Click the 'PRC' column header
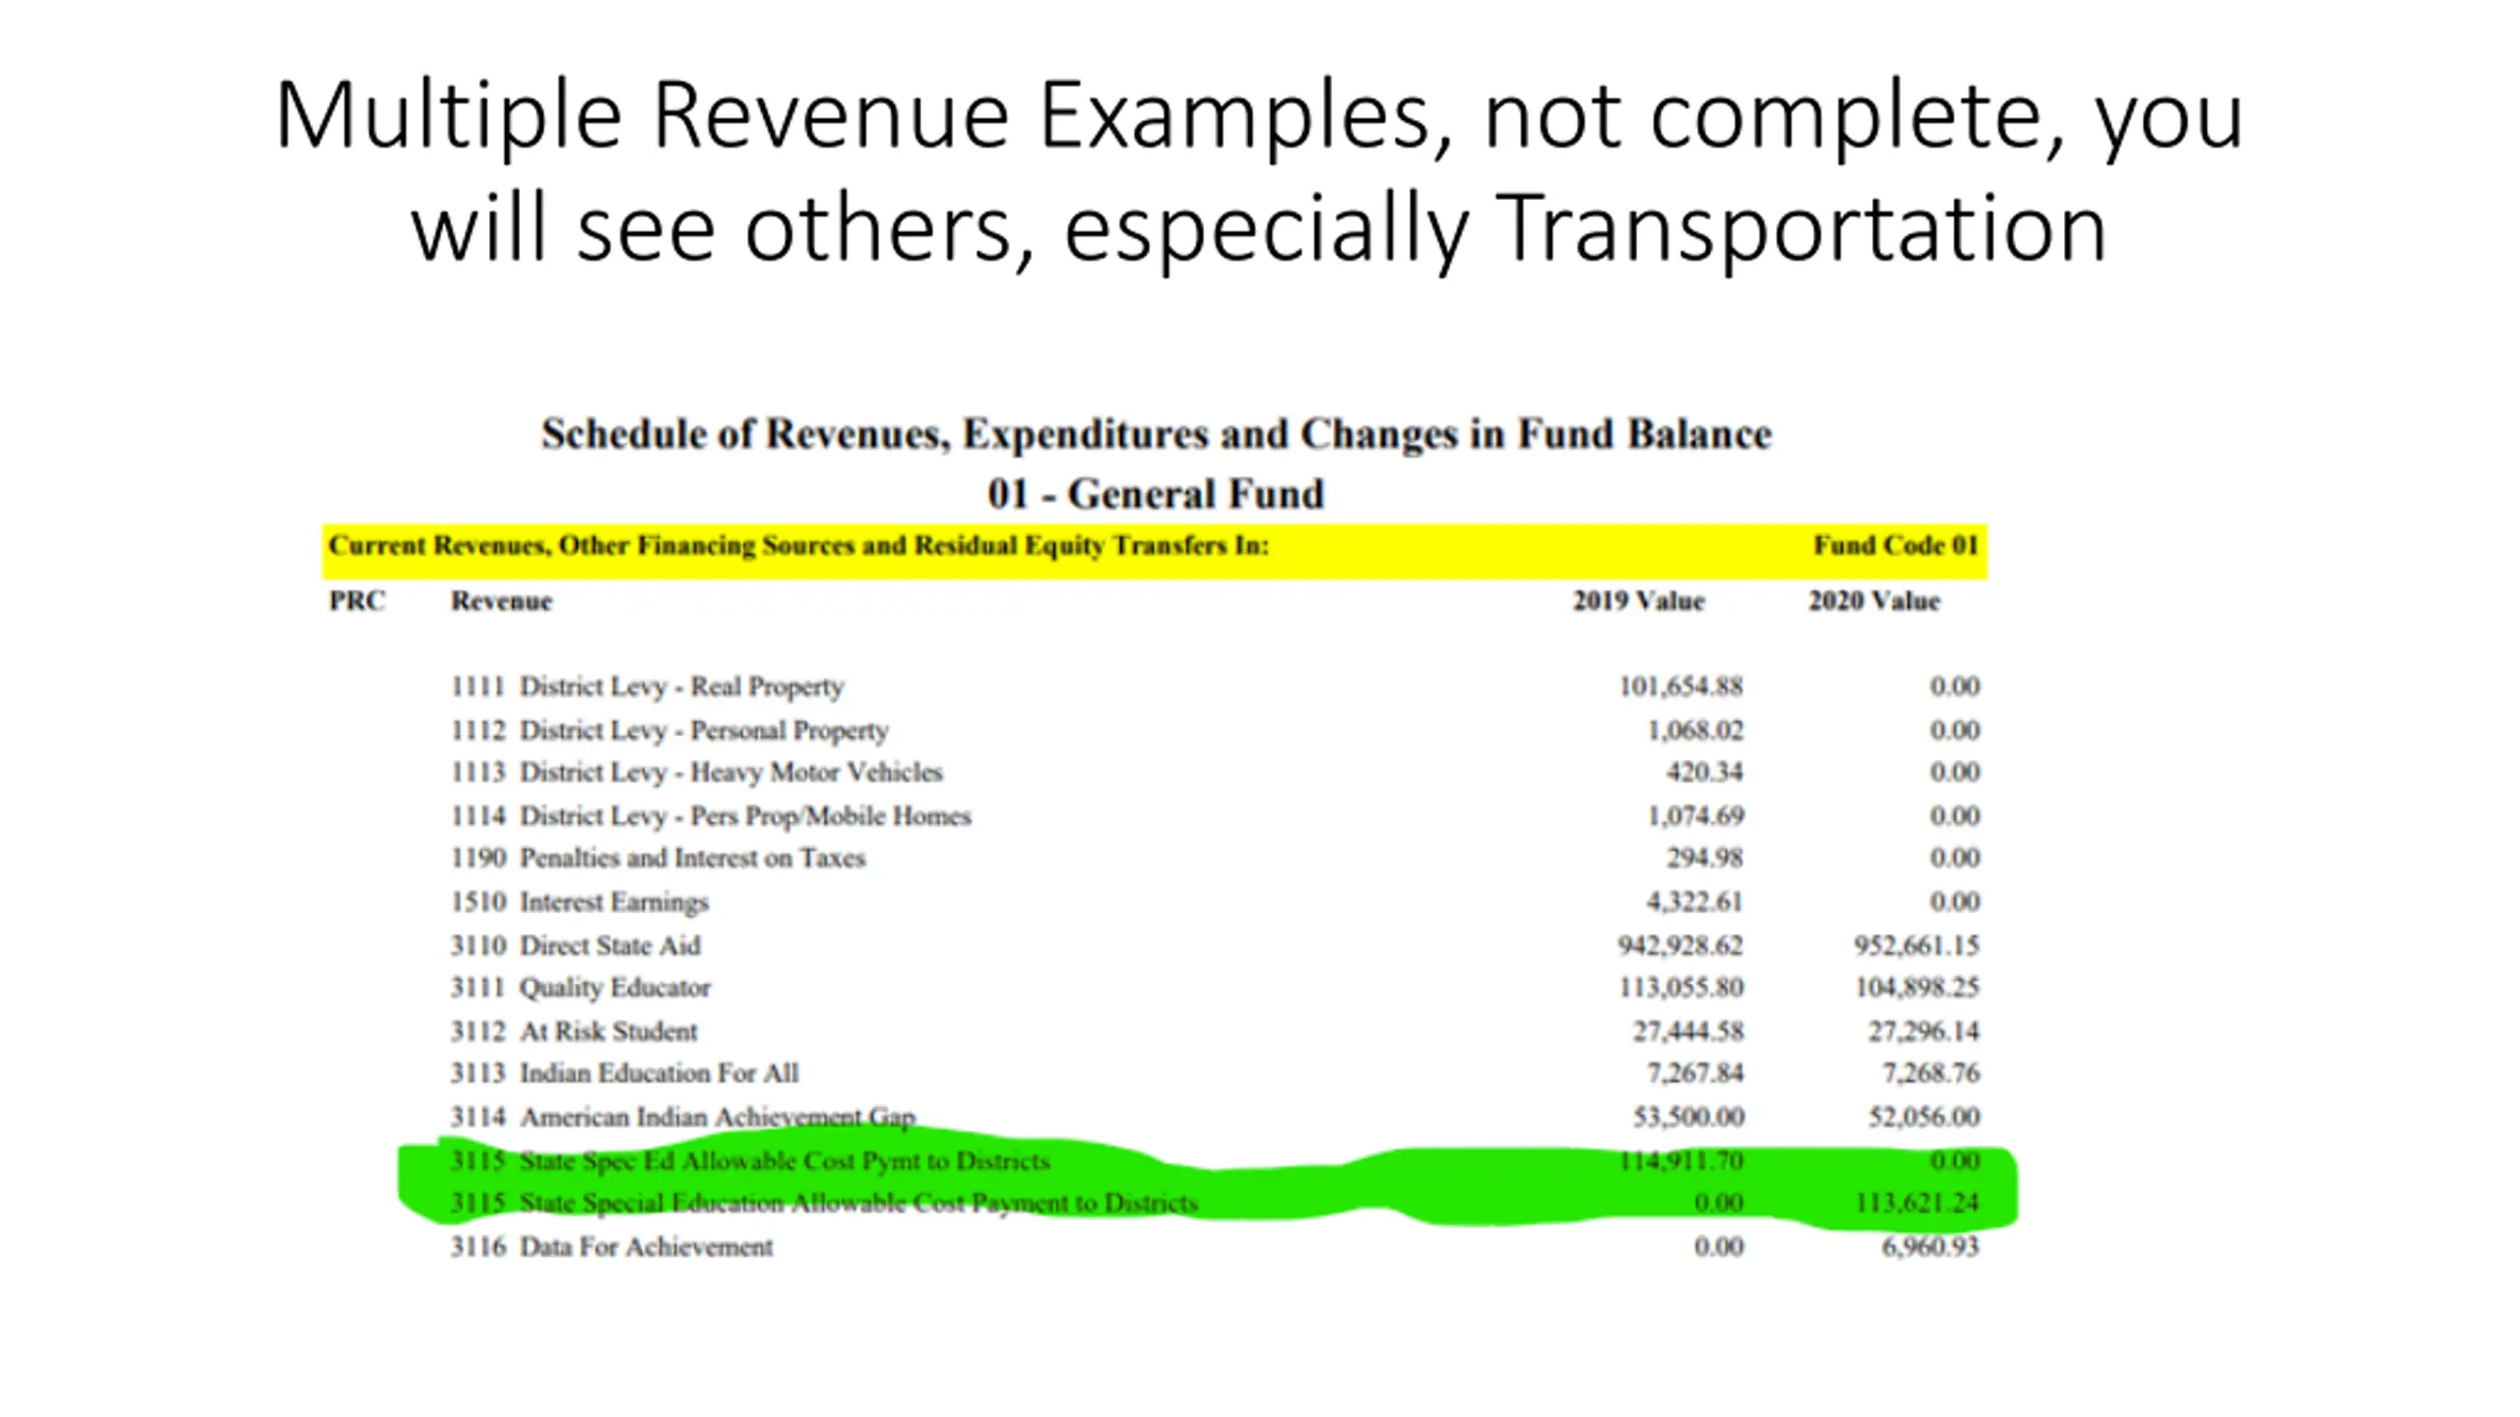The image size is (2520, 1417). (x=356, y=601)
